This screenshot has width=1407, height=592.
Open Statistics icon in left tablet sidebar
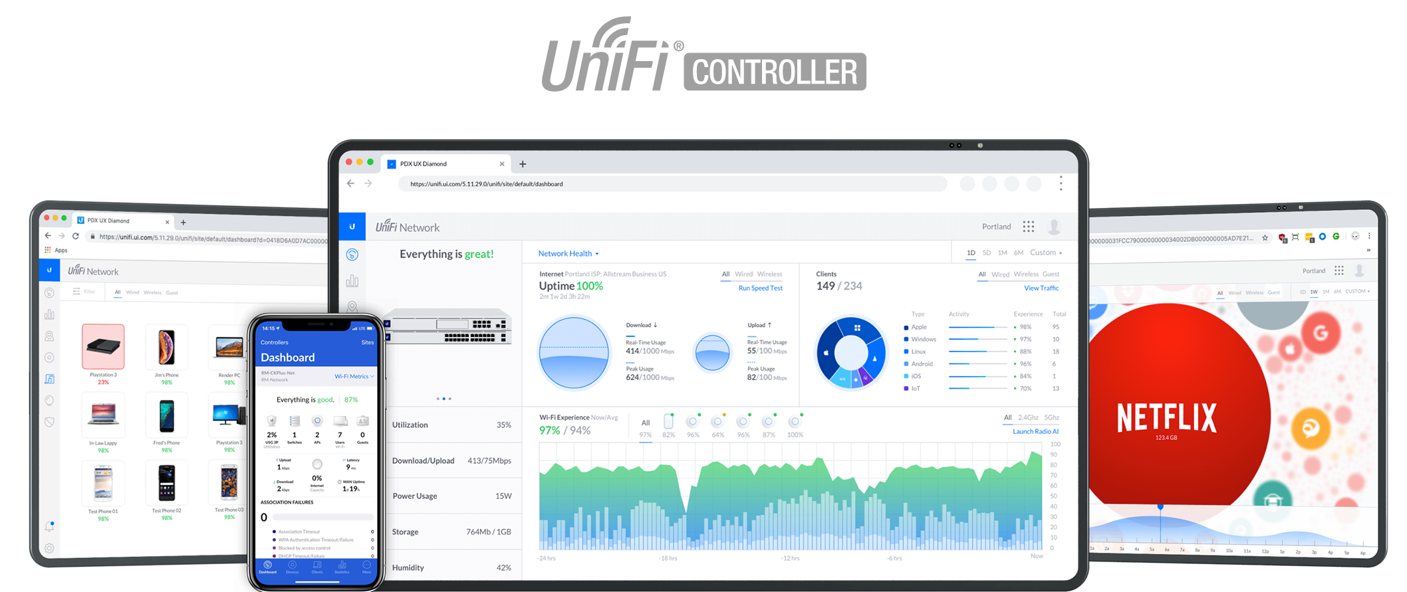50,314
